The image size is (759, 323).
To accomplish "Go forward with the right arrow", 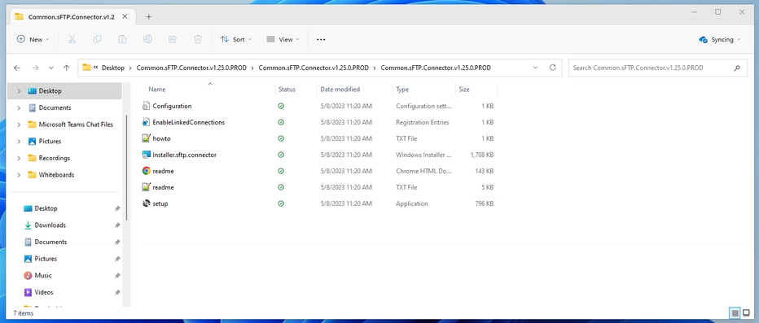I will 35,68.
